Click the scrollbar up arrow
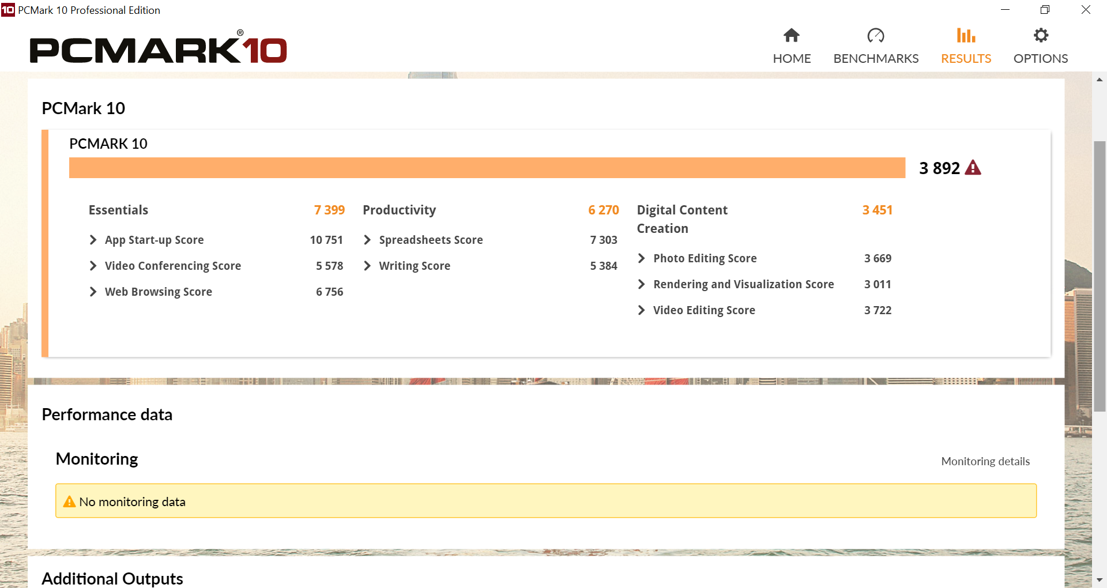This screenshot has width=1107, height=588. 1100,80
